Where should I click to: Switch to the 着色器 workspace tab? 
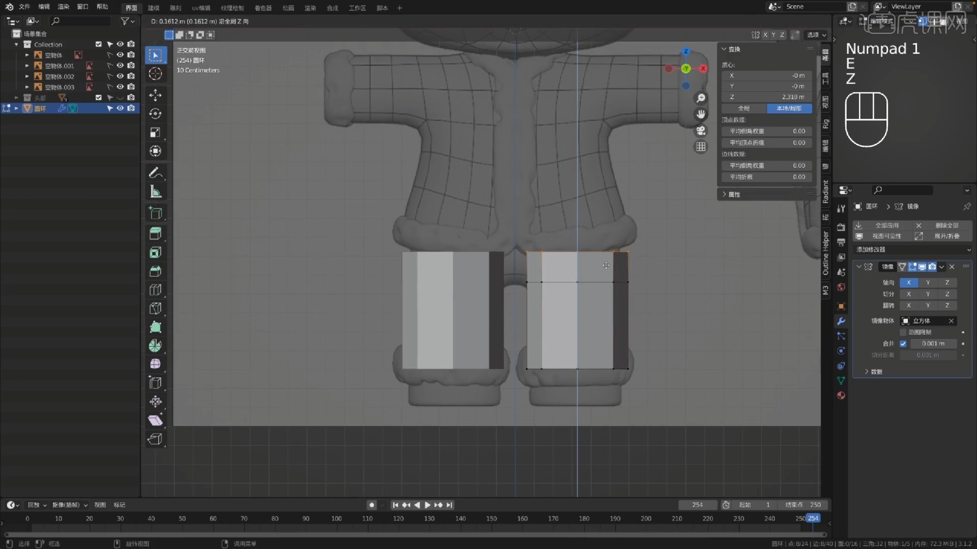[263, 8]
